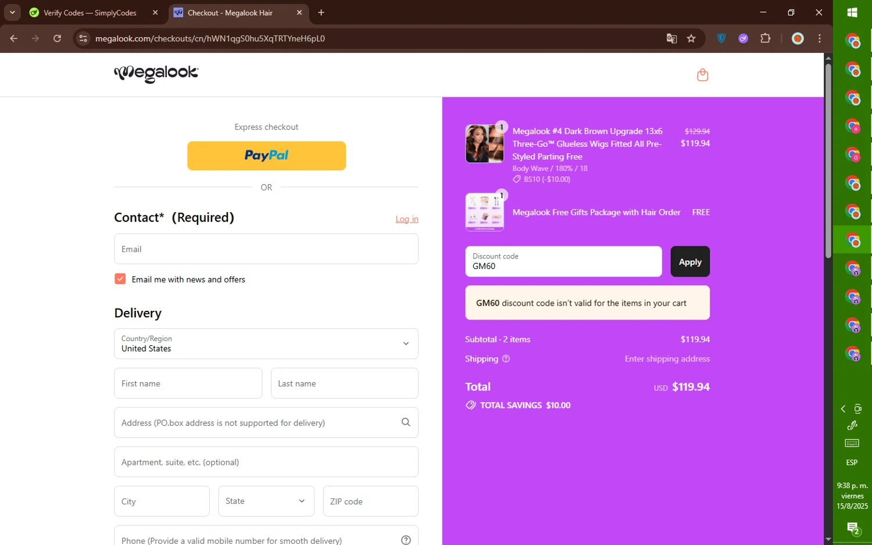This screenshot has width=872, height=545.
Task: Bookmark this page with the star icon
Action: [x=691, y=38]
